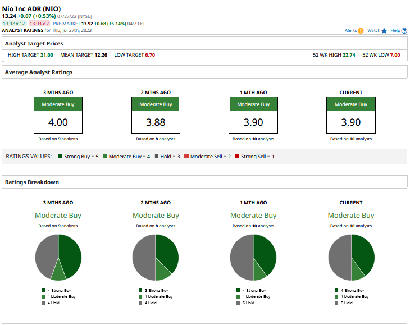Viewport: 410px width, 325px height.
Task: Open the Help question mark icon
Action: [404, 30]
